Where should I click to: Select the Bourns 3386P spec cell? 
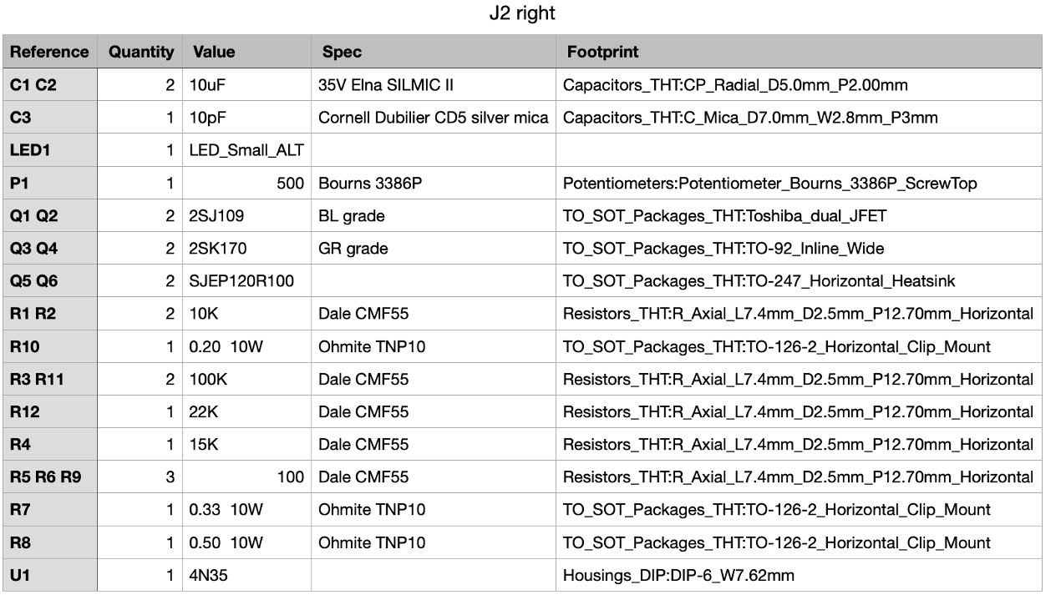(434, 183)
